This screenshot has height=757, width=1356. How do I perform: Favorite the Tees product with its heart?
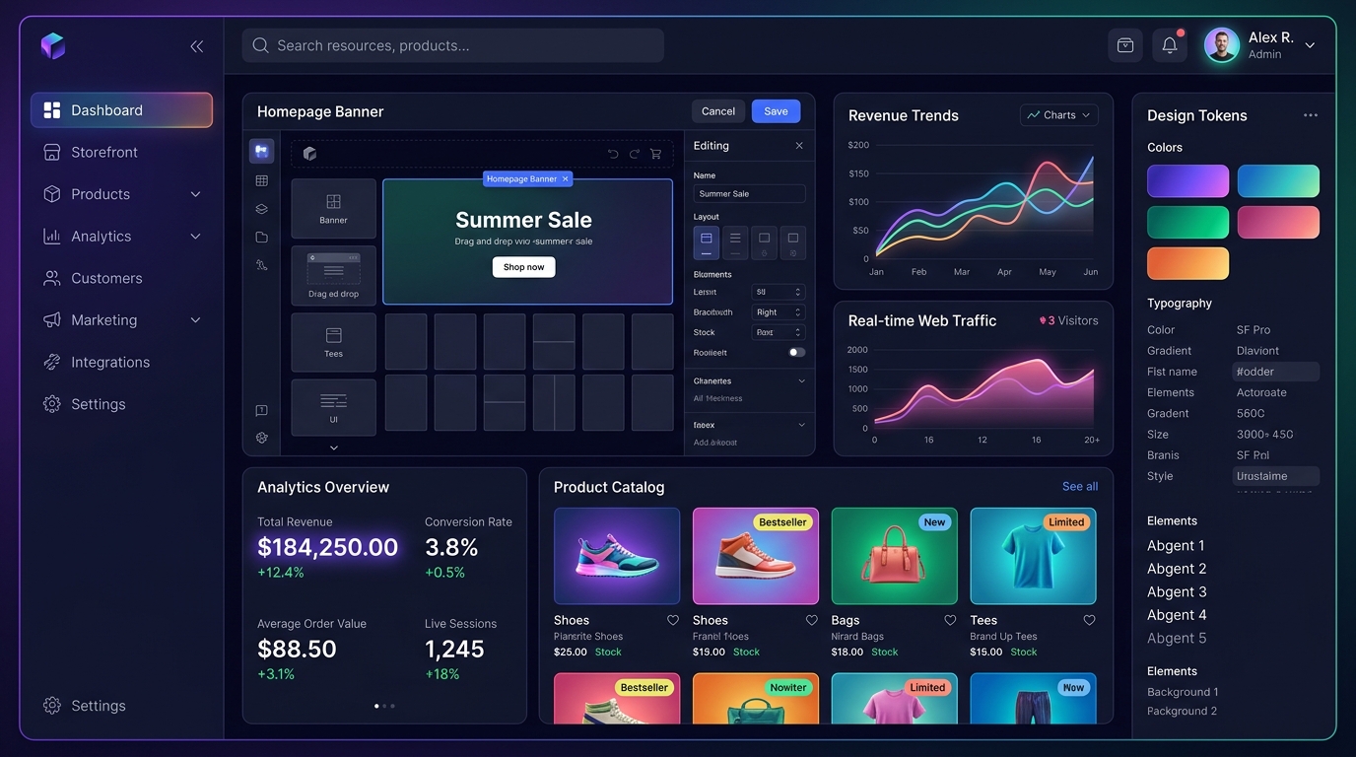click(1089, 620)
